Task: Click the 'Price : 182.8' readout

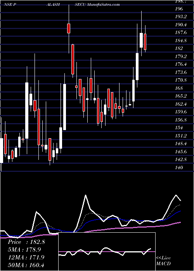Action: pyautogui.click(x=26, y=242)
